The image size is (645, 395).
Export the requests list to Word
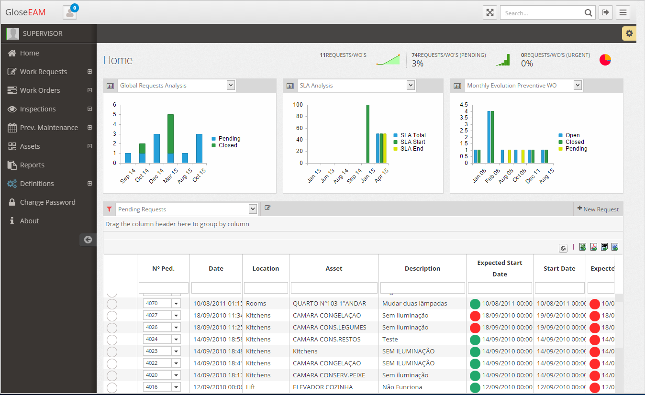pos(614,247)
